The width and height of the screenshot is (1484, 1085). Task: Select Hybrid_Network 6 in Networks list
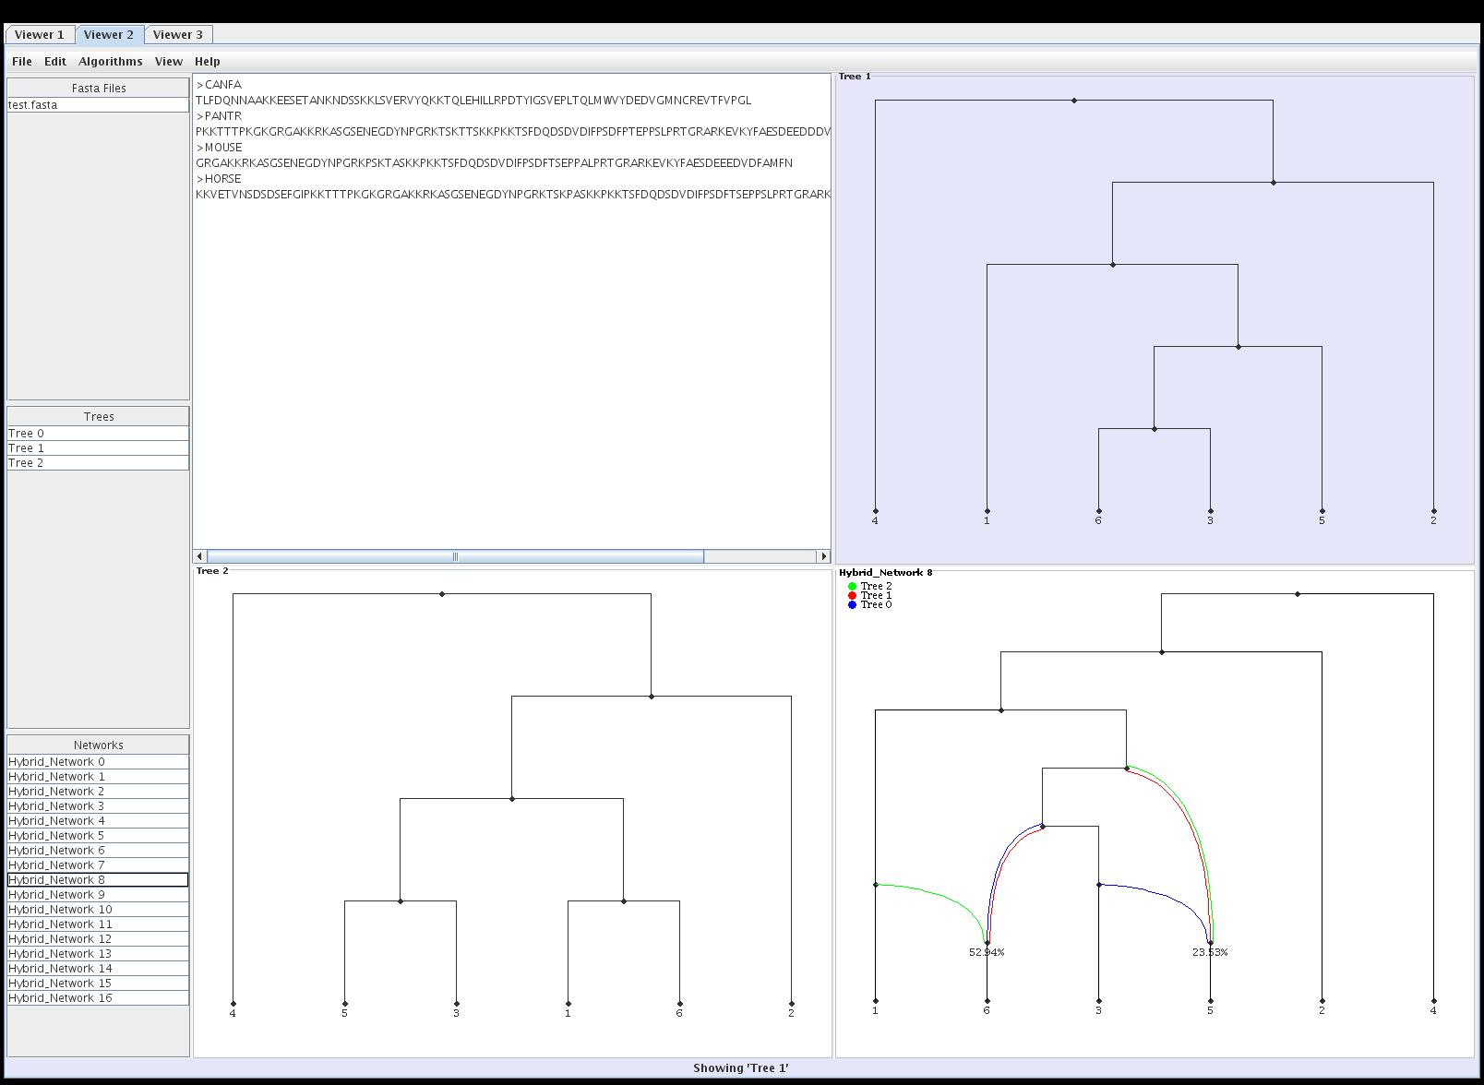tap(98, 851)
